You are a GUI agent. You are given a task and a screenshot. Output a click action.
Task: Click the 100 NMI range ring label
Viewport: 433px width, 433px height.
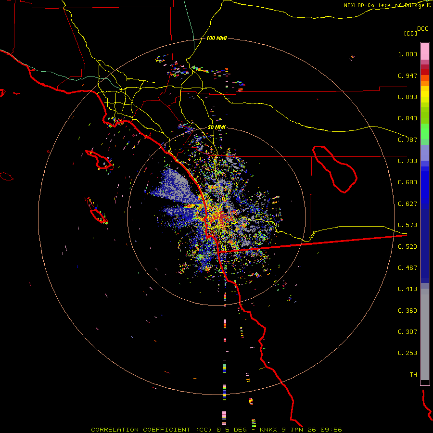tap(216, 38)
